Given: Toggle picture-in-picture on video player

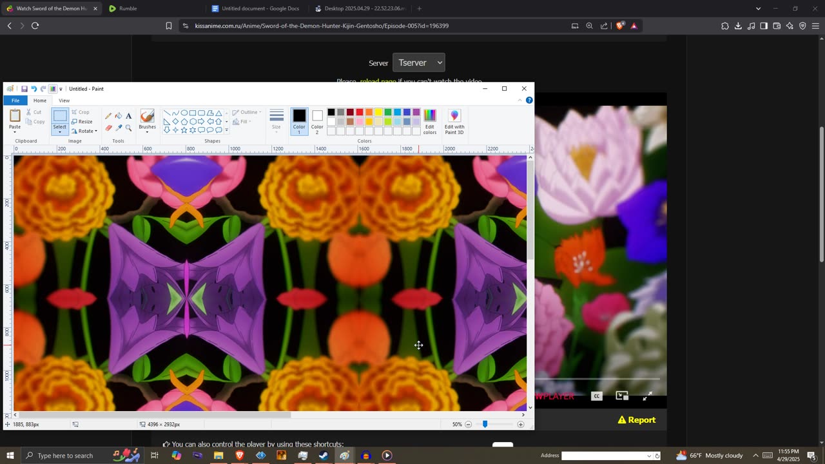Looking at the screenshot, I should point(622,396).
